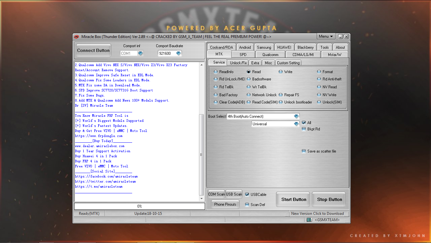Click New Version Click to Download
Image resolution: width=431 pixels, height=243 pixels.
point(318,214)
